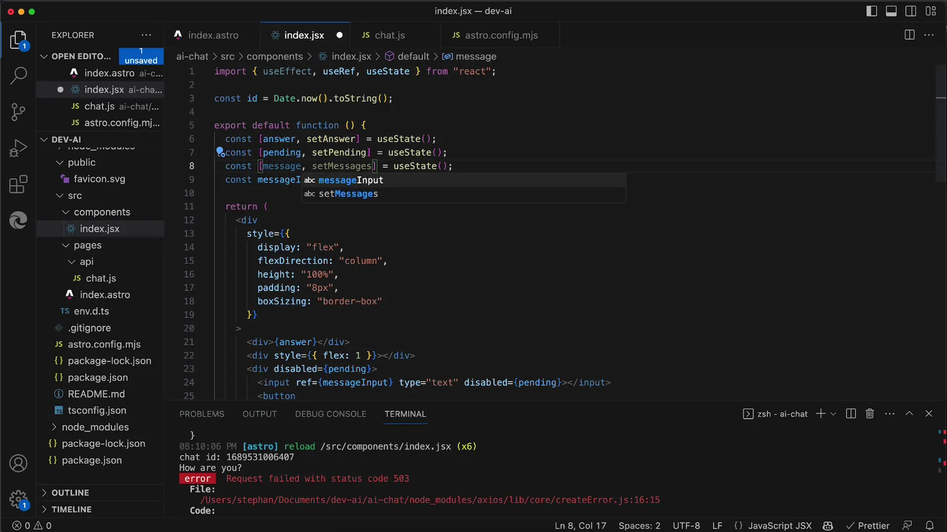
Task: Open the Source Control view
Action: click(19, 112)
